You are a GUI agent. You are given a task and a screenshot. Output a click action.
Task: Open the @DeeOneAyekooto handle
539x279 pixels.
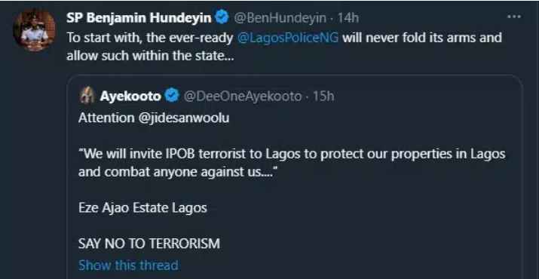(242, 97)
